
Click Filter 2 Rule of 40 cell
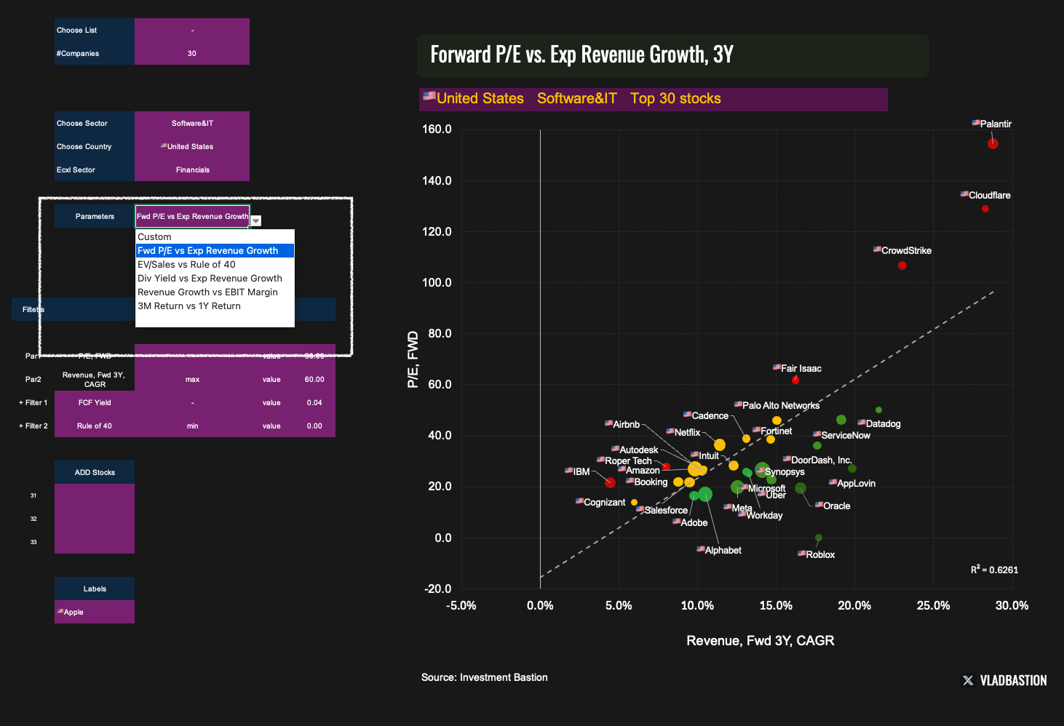[x=95, y=426]
